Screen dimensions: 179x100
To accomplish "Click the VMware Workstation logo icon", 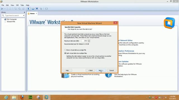I will [169, 23].
